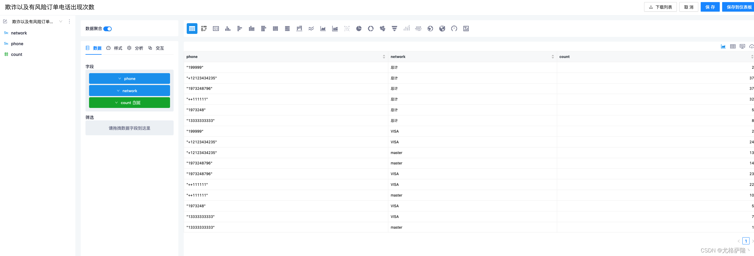Select the basic column chart type
Screen dimensions: 754x256
[228, 29]
